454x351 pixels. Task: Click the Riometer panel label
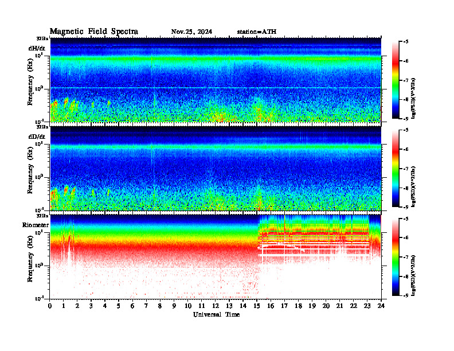[x=36, y=225]
